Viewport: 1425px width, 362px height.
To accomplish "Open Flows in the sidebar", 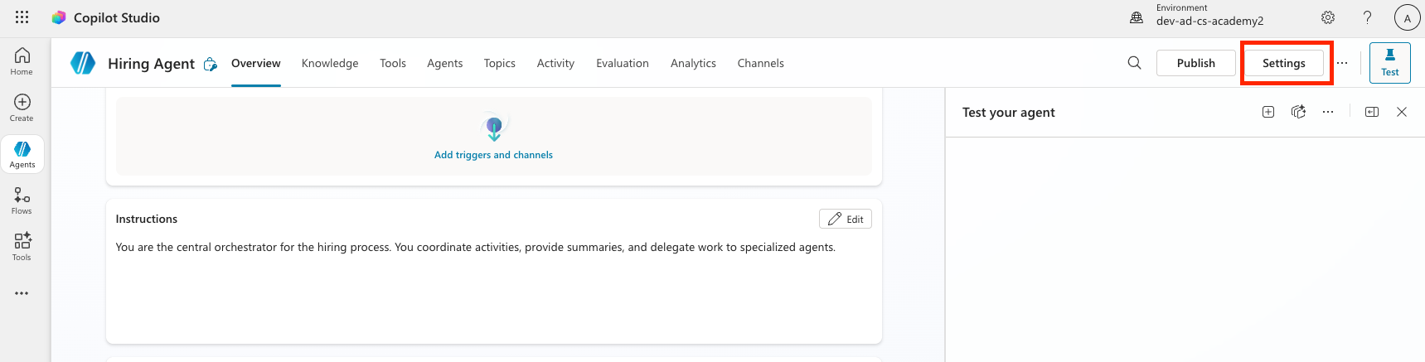I will click(22, 200).
